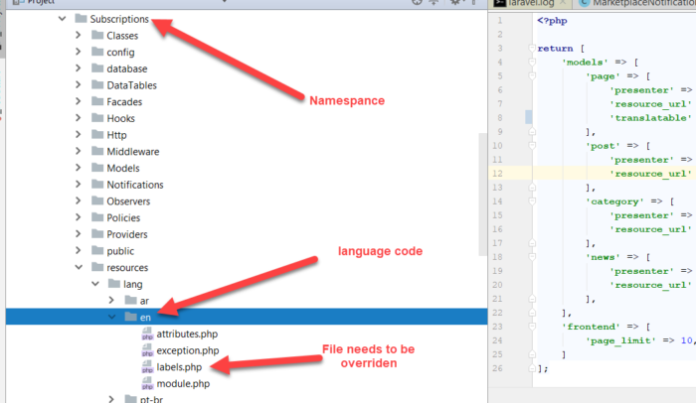The height and width of the screenshot is (403, 696).
Task: Click line number 12 in the gutter
Action: (497, 174)
